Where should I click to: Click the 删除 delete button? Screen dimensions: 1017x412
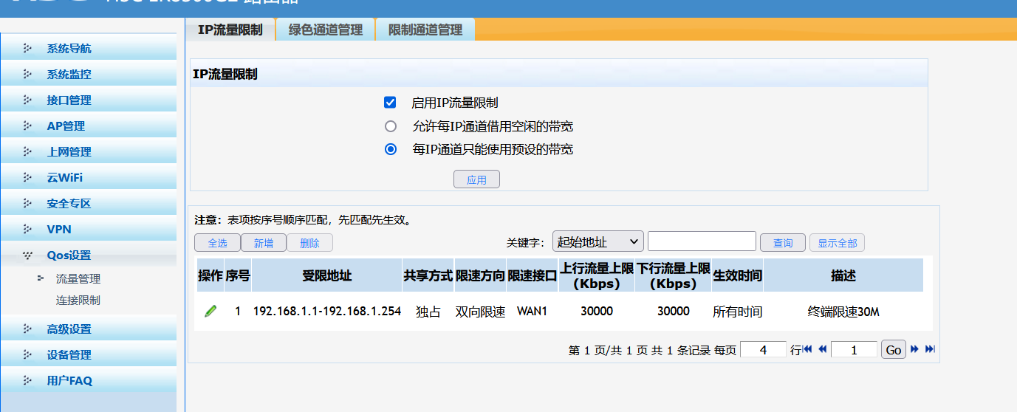coord(310,243)
